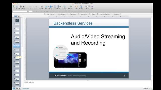
Task: Click the Help toolbar icon
Action: (x=92, y=6)
